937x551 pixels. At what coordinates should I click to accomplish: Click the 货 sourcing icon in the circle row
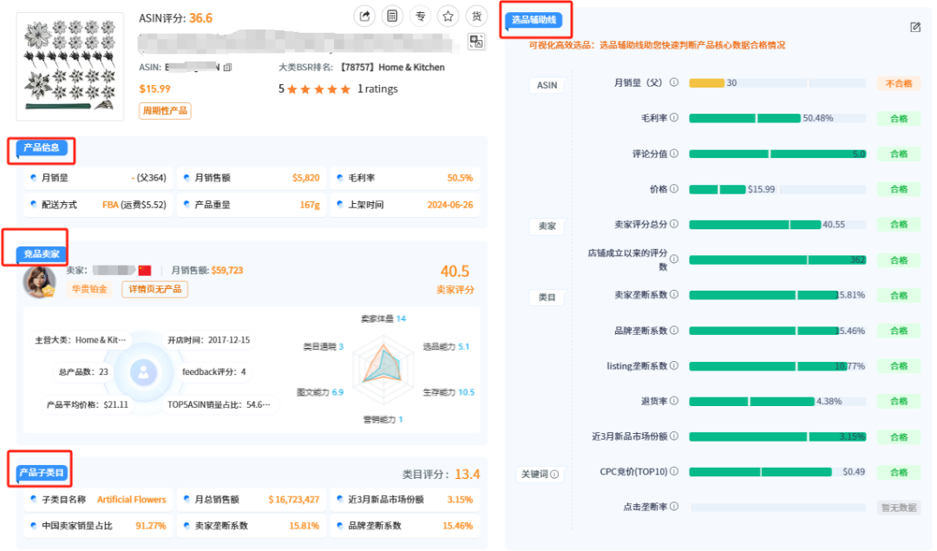tap(476, 16)
